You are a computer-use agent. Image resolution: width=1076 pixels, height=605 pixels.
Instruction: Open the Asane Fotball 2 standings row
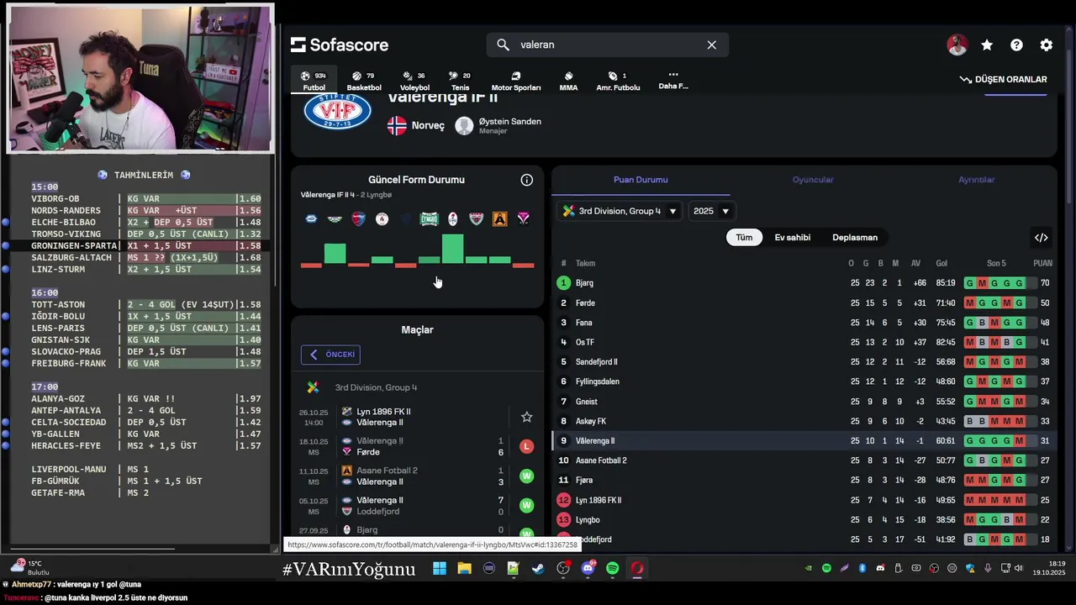[804, 460]
